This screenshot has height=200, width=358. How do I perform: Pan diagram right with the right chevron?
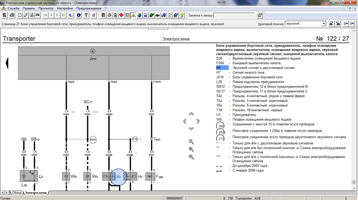click(x=198, y=121)
